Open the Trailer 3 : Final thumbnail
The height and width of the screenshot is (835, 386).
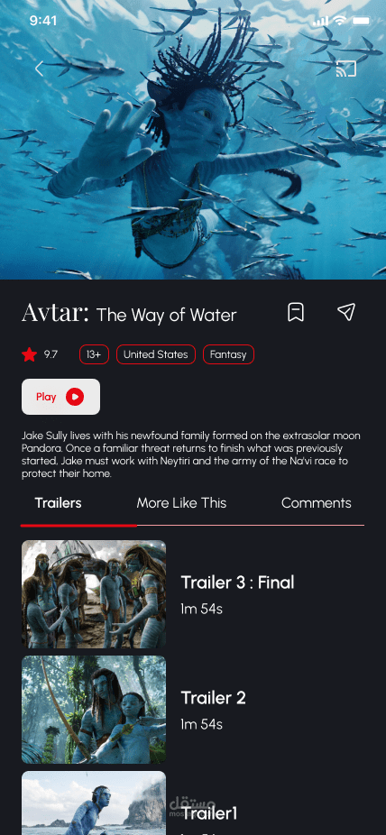point(94,594)
